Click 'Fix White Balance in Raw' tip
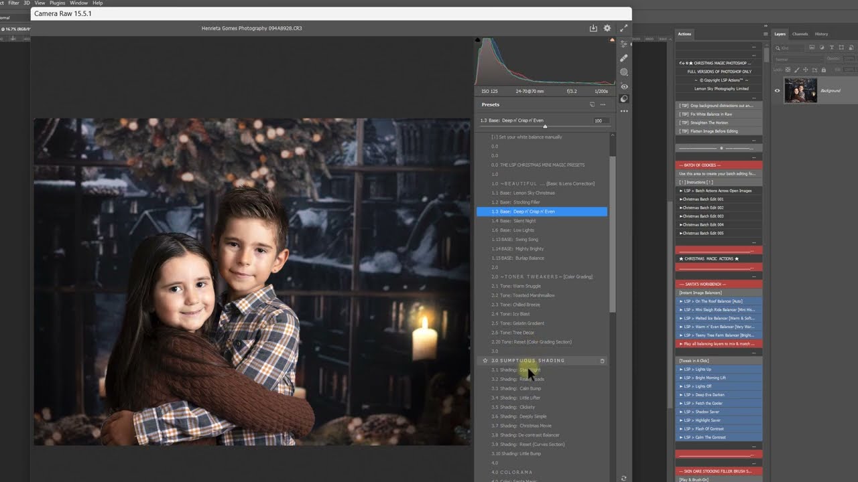This screenshot has height=482, width=858. point(719,114)
